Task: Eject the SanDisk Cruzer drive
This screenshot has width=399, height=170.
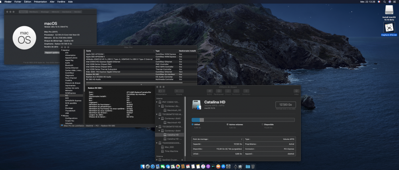Action: coord(182,160)
